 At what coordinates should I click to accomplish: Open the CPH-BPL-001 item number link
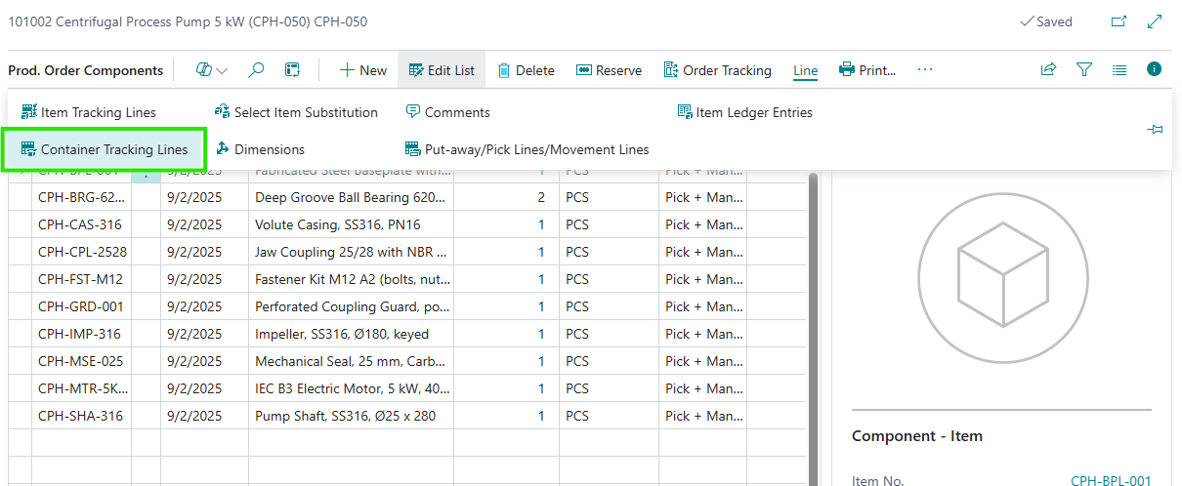click(x=1111, y=480)
